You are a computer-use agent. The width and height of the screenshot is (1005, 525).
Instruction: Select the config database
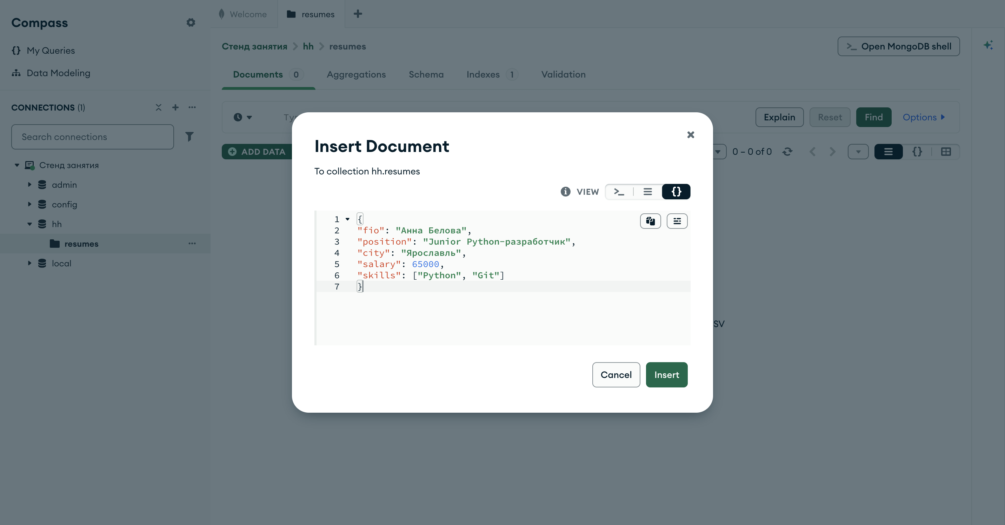point(64,204)
